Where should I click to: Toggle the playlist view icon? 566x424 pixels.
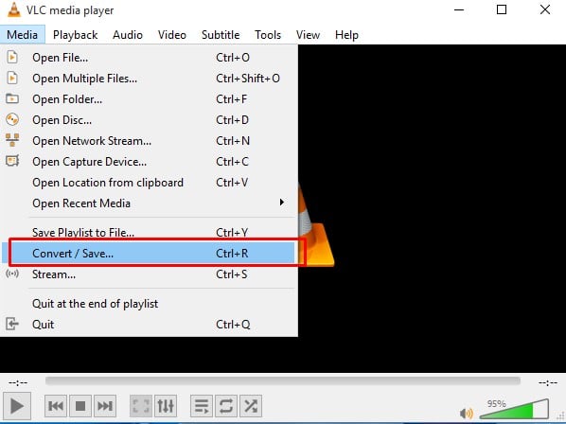202,406
